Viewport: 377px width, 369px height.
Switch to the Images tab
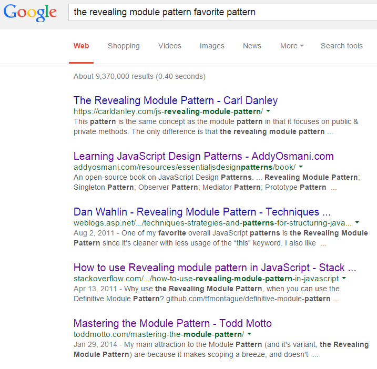[x=212, y=46]
